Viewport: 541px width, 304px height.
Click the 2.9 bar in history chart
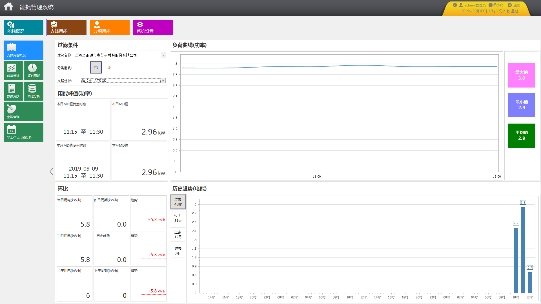tap(523, 250)
